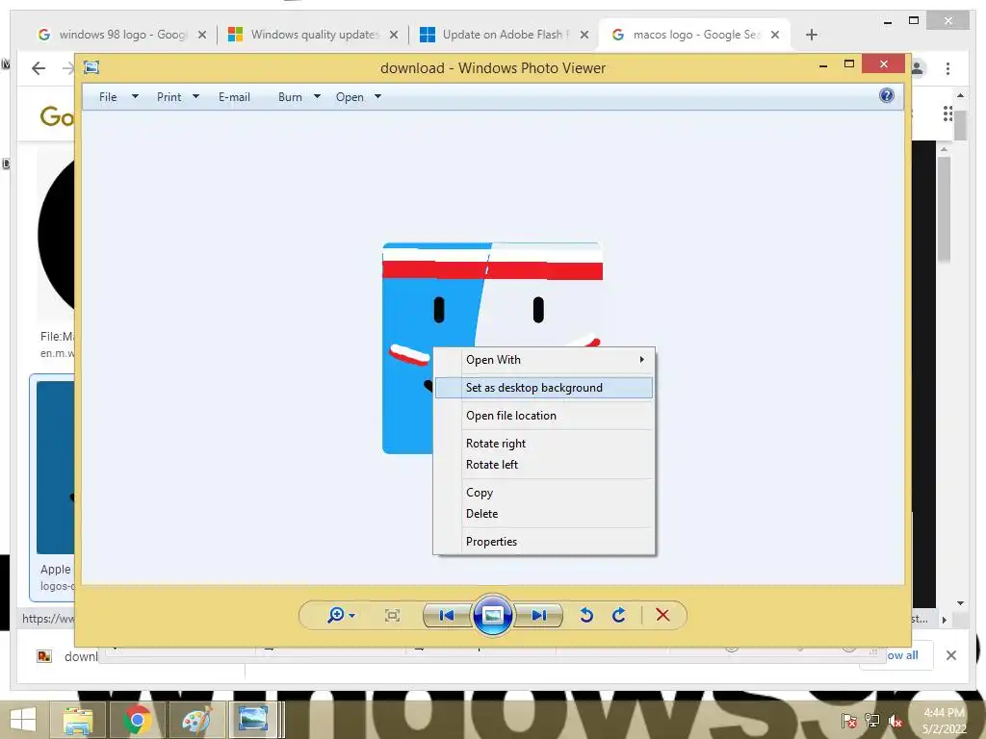Click the Apple logo thumbnail in Chrome

tap(56, 468)
